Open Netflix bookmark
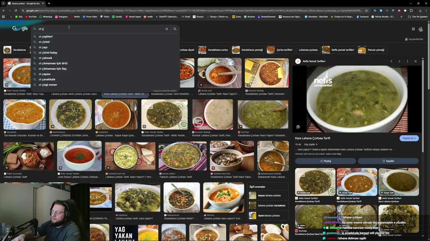 click(x=75, y=17)
